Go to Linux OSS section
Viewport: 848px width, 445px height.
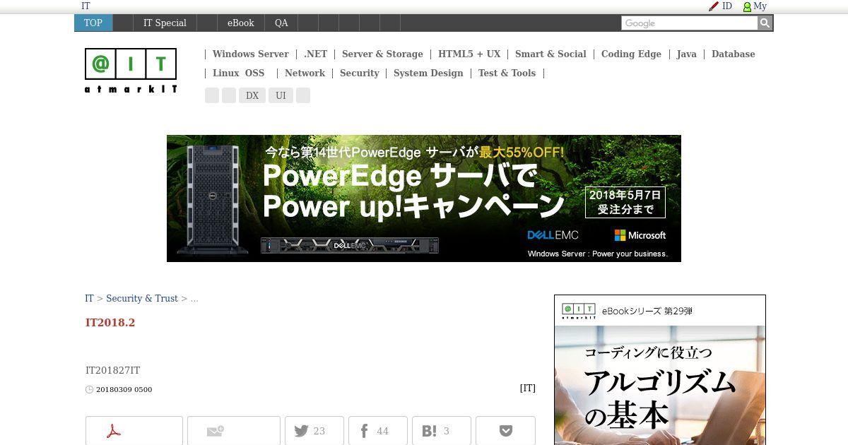pyautogui.click(x=238, y=73)
